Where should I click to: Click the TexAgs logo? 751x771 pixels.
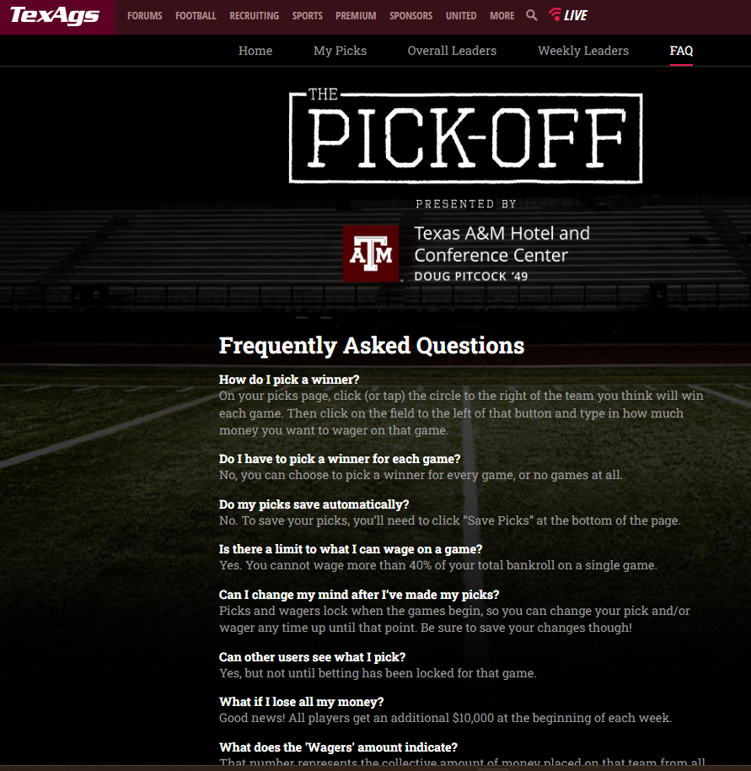55,16
